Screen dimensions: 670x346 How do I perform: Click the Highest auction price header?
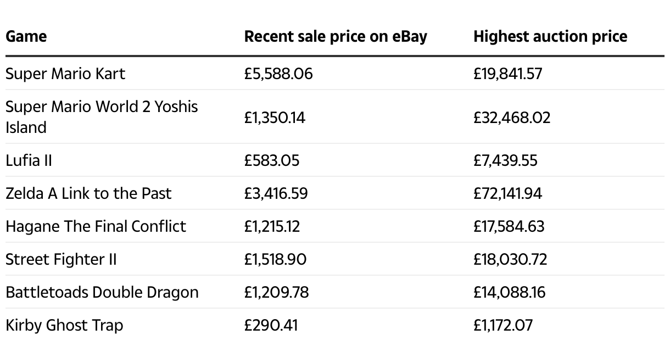click(550, 37)
